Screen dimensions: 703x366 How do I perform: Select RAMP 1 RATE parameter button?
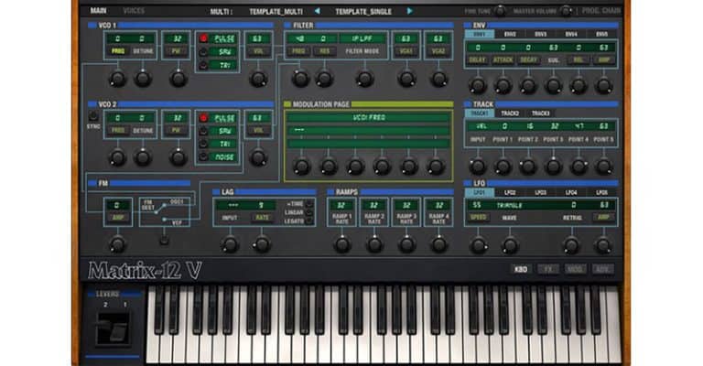point(341,219)
